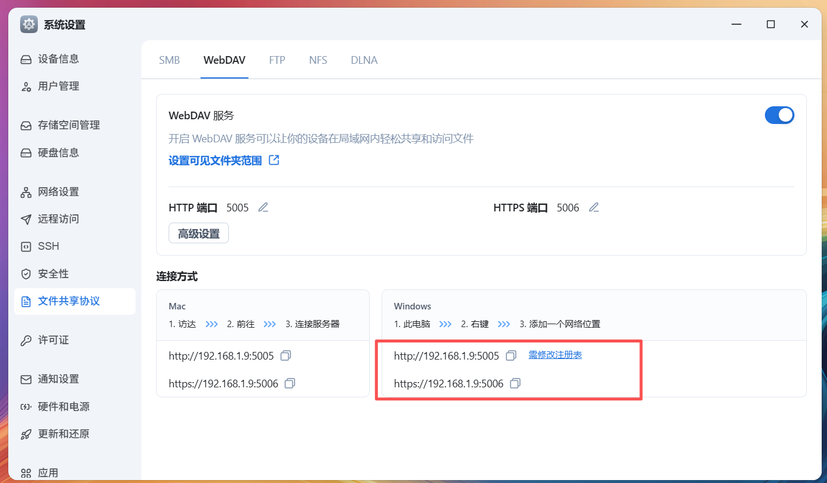This screenshot has width=827, height=483.
Task: Copy the Mac http://192.168.1.9:5005 address
Action: click(x=286, y=355)
